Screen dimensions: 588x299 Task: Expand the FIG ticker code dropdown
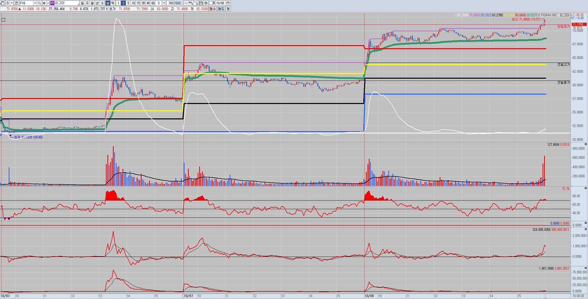click(x=35, y=3)
